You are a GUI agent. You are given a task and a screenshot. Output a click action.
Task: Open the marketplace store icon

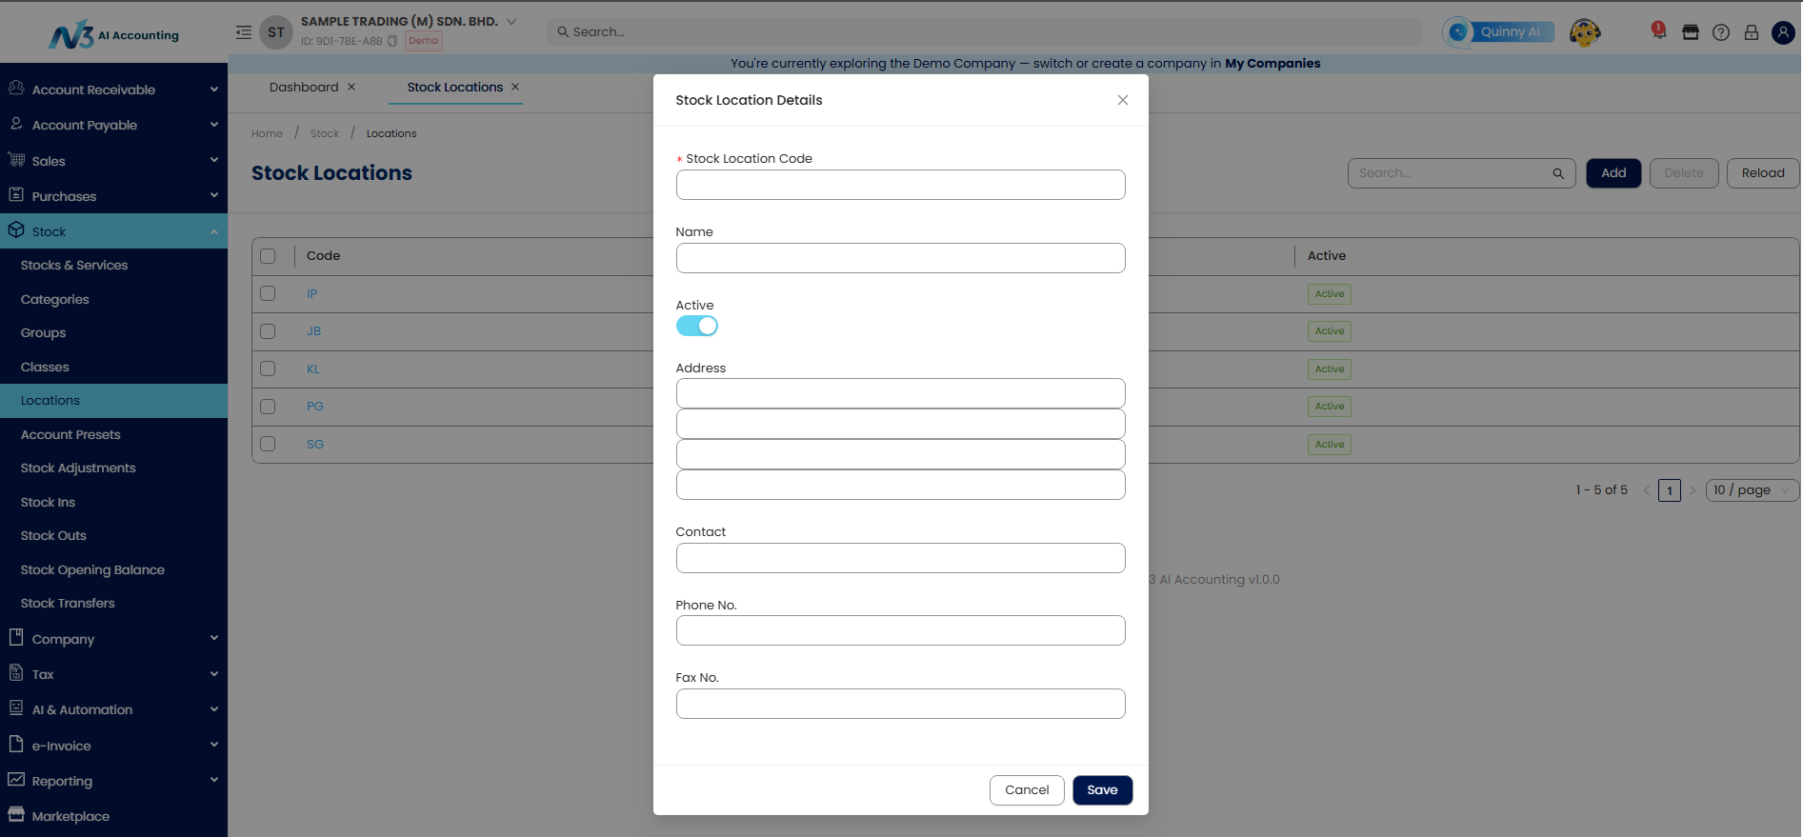coord(1691,32)
